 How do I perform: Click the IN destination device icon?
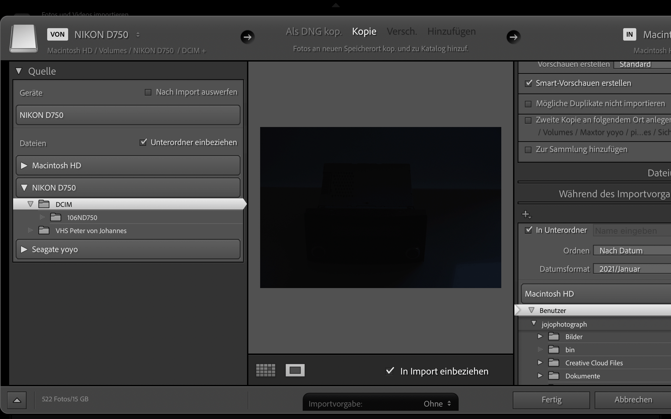[629, 34]
